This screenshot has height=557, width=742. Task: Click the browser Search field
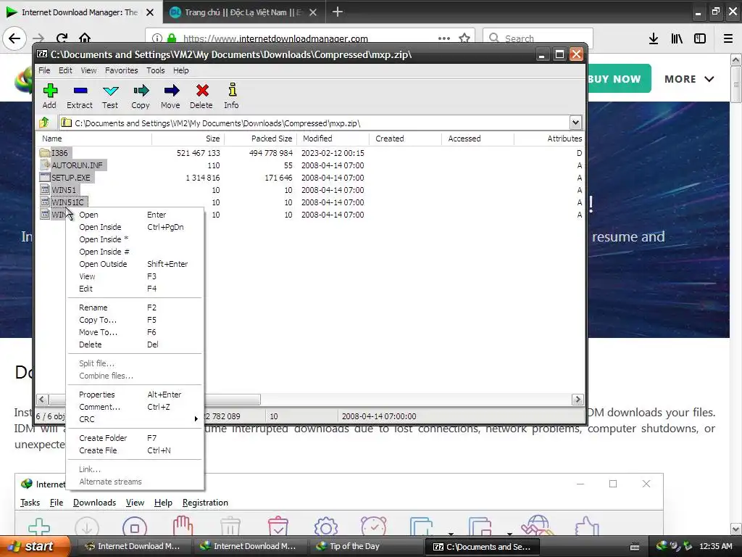[x=538, y=38]
